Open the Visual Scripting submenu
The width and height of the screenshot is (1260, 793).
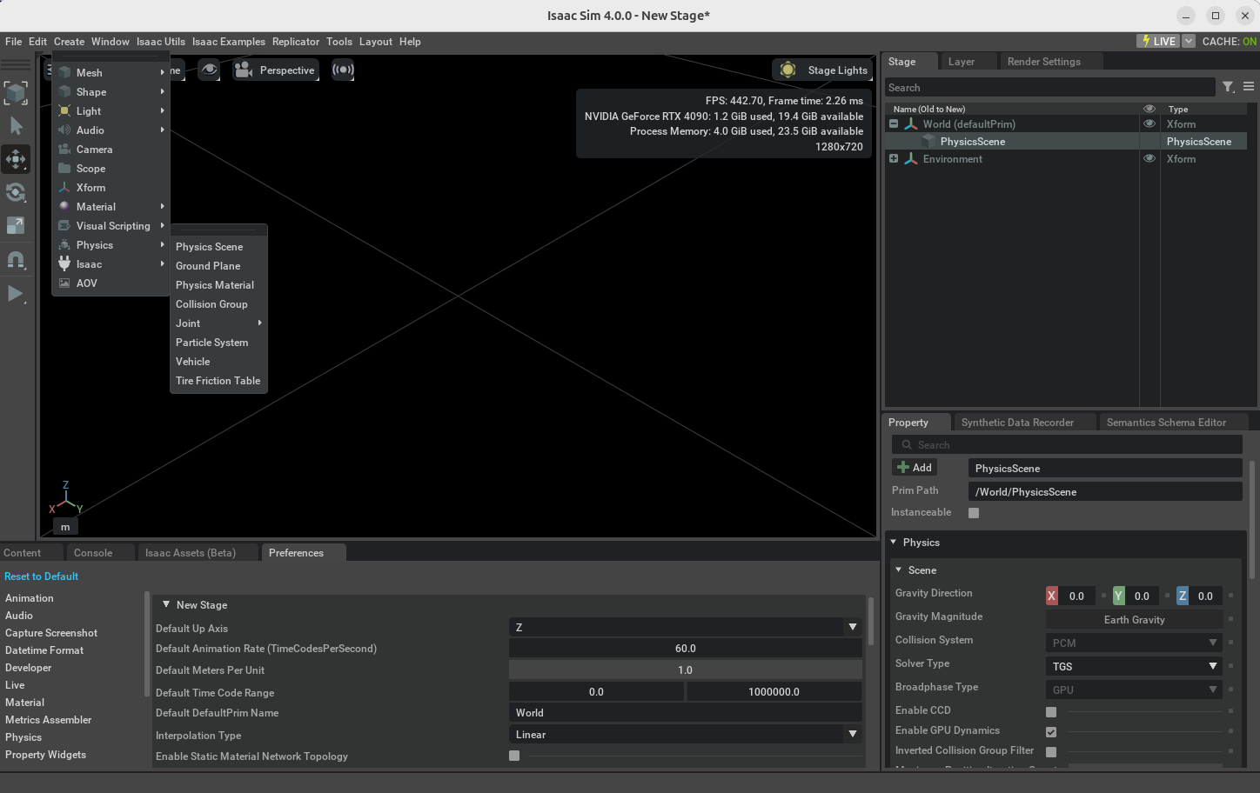(111, 226)
